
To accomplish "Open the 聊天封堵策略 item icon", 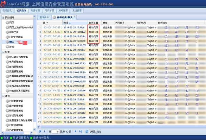I will 7,111.
